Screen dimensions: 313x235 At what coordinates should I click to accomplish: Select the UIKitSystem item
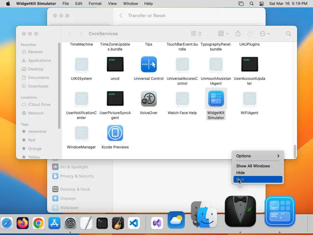coord(81,64)
